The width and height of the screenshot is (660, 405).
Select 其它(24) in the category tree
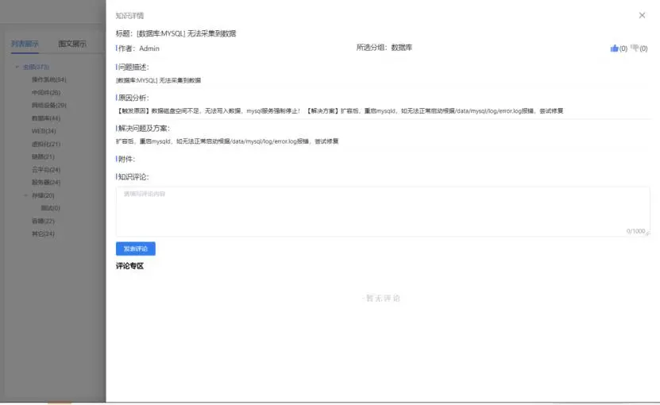click(43, 233)
